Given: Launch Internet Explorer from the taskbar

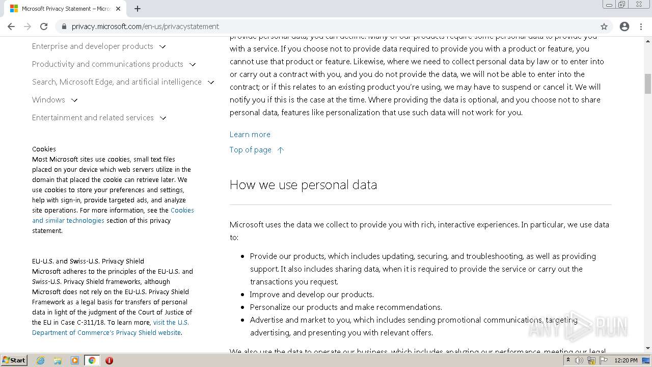Looking at the screenshot, I should coord(40,360).
